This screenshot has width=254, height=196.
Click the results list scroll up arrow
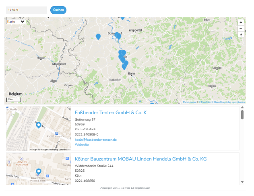(242, 108)
